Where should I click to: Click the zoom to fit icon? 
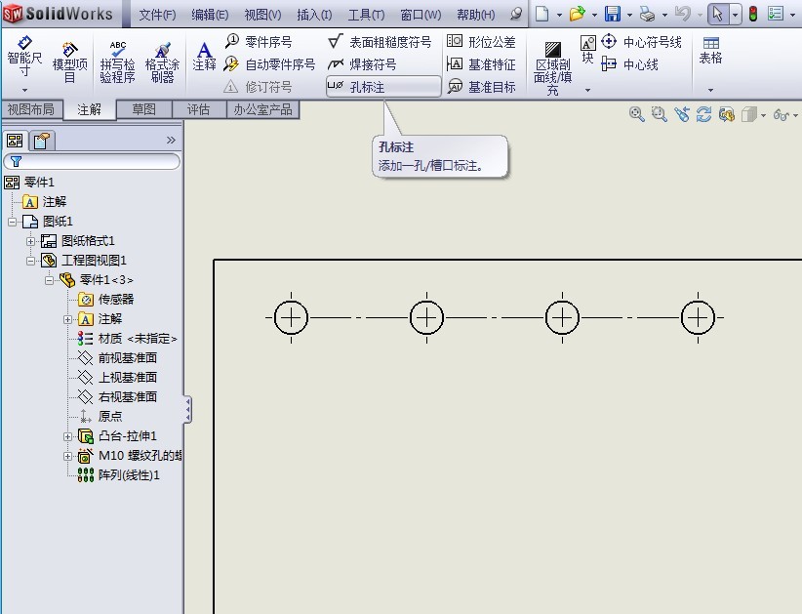pos(636,113)
